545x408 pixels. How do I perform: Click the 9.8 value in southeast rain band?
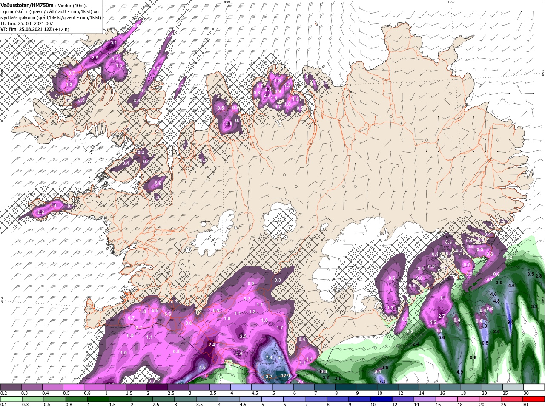(511, 323)
